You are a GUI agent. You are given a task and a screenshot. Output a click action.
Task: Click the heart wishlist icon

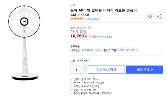[150, 16]
